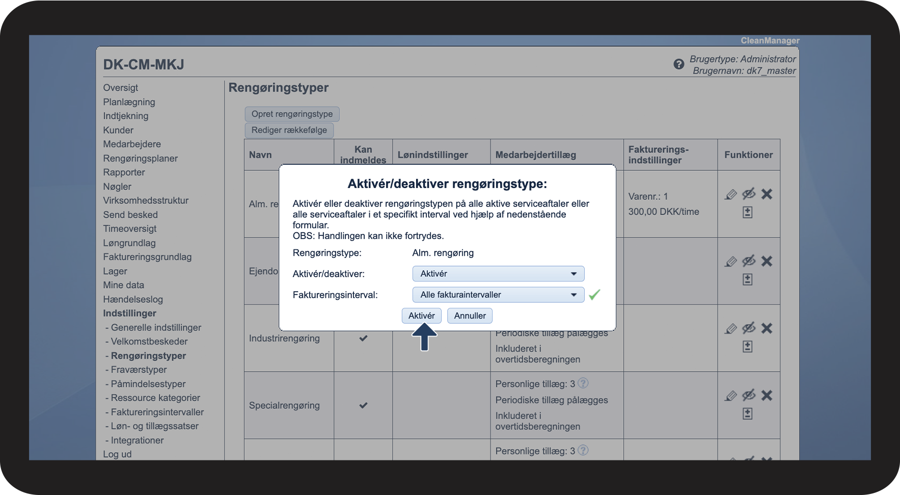The width and height of the screenshot is (900, 495).
Task: Go to Påmindelsestyper
Action: pyautogui.click(x=148, y=384)
